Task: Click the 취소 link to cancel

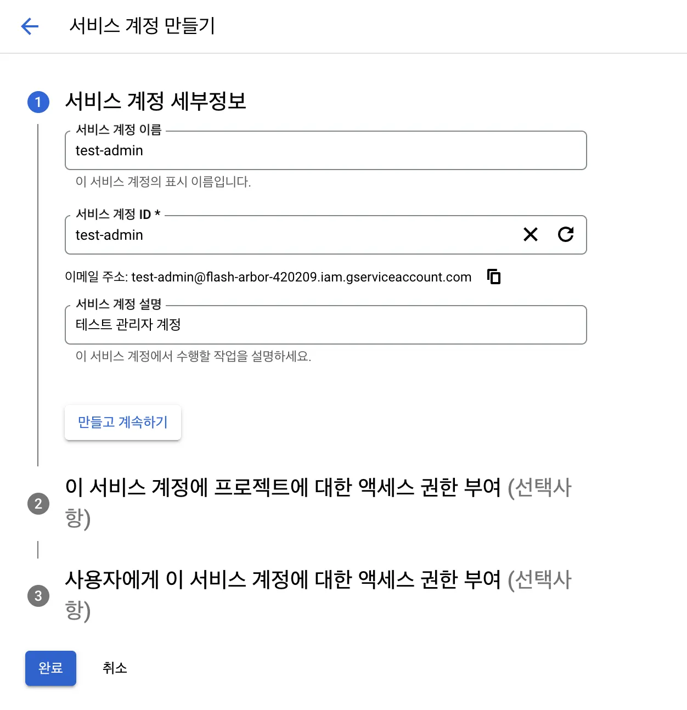Action: [114, 668]
